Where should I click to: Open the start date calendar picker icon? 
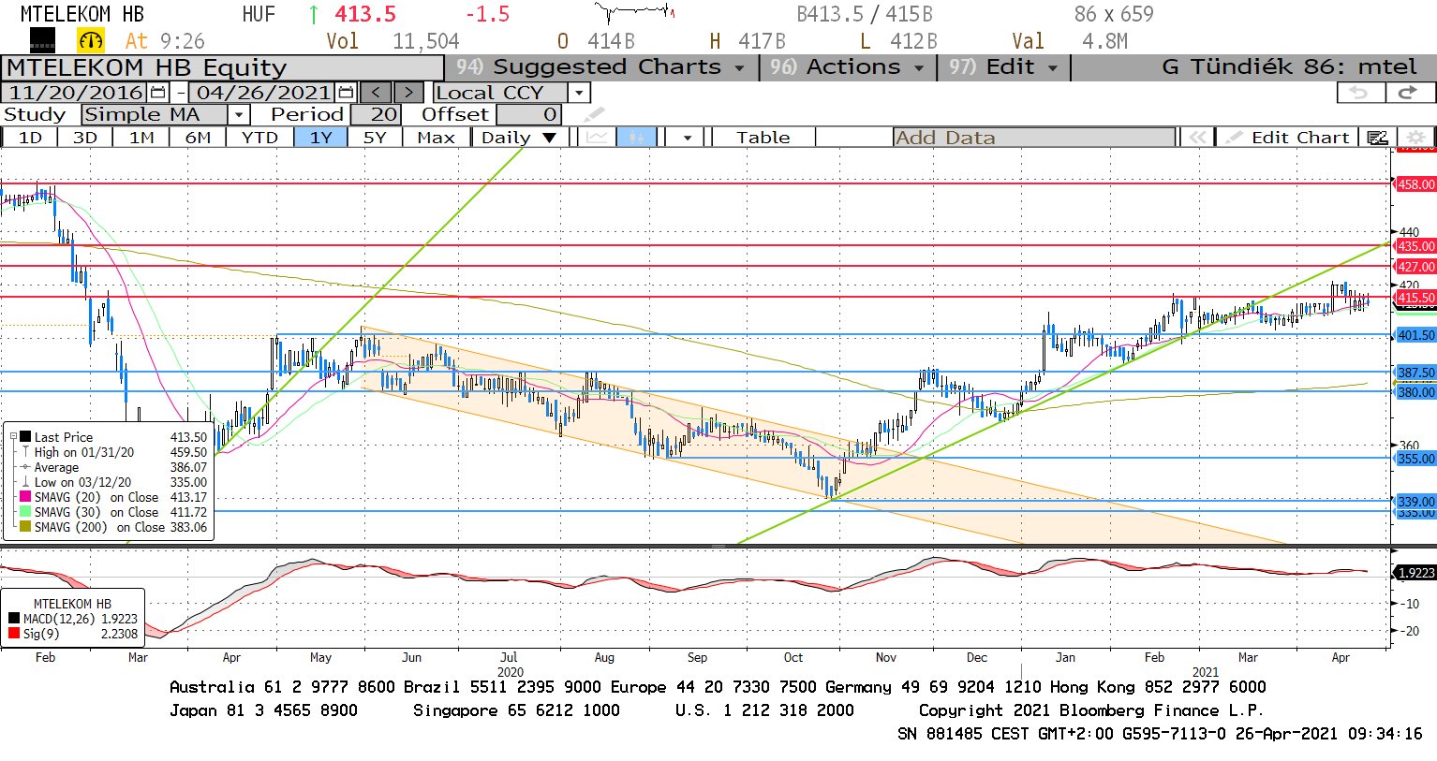click(157, 93)
